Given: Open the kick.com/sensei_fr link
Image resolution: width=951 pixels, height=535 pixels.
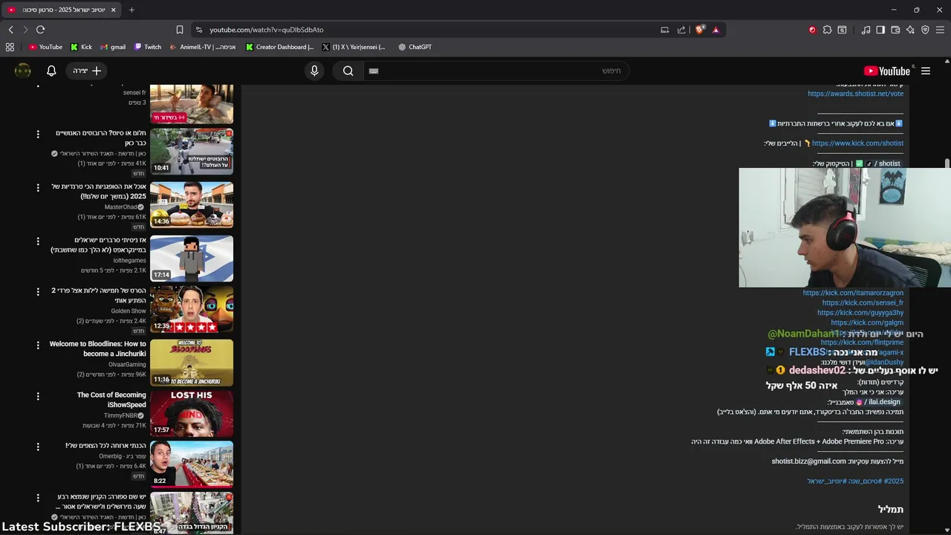Looking at the screenshot, I should point(863,303).
